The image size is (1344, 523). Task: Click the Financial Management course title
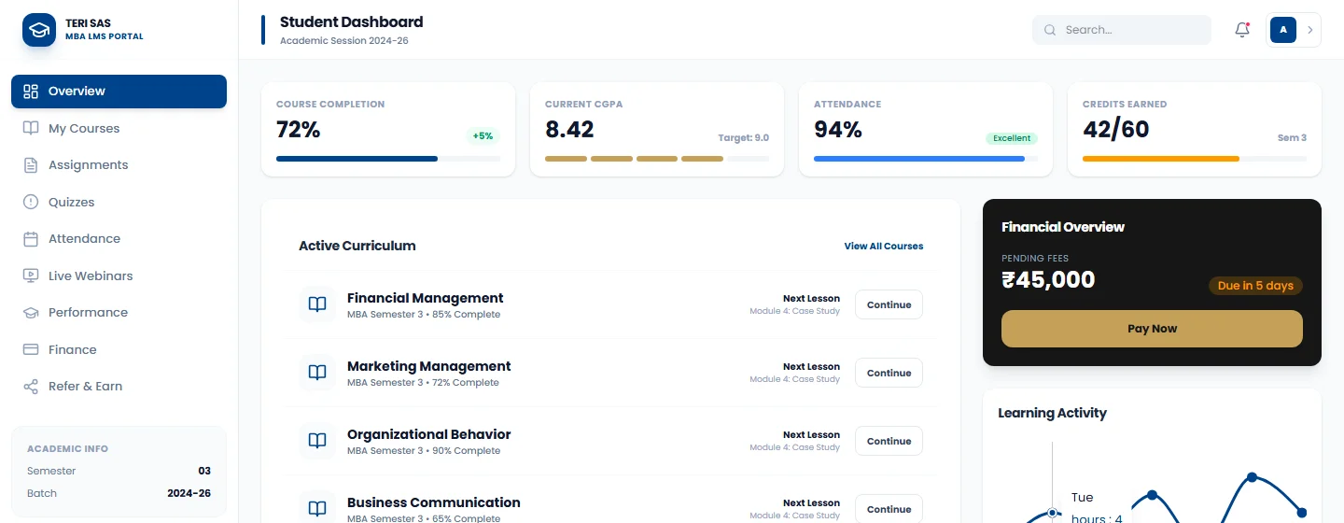pyautogui.click(x=425, y=298)
